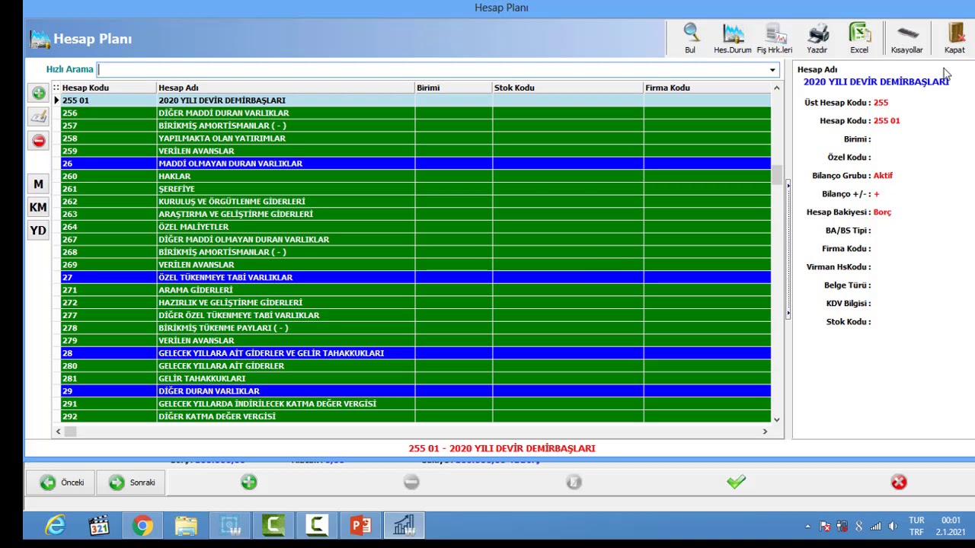Click green plus add-account icon in left sidebar
The height and width of the screenshot is (548, 975).
point(38,93)
